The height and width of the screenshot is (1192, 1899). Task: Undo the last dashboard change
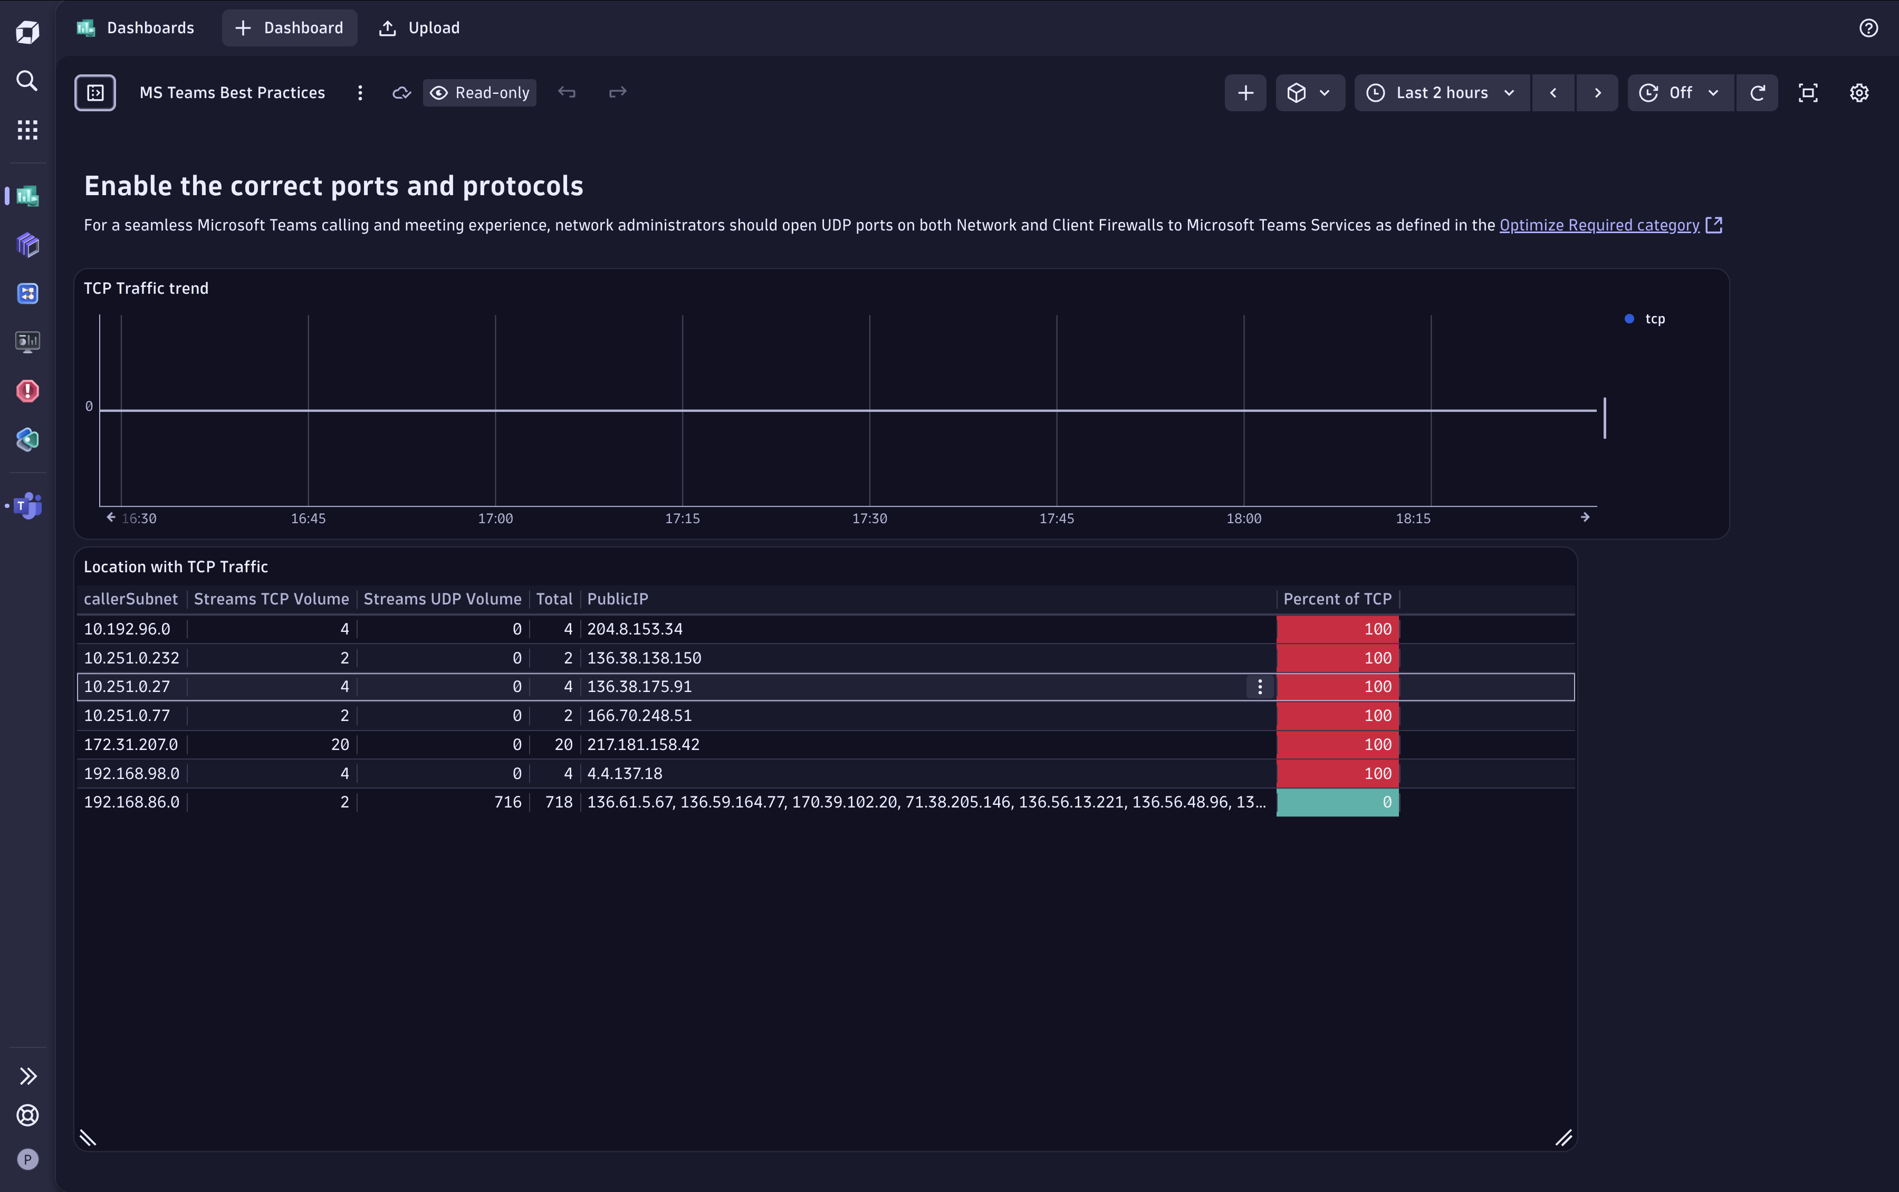567,92
